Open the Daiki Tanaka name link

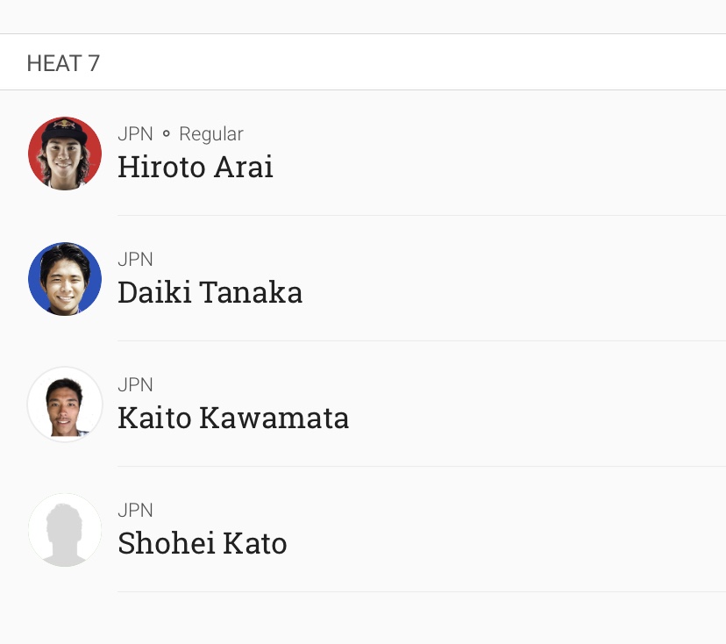pyautogui.click(x=210, y=292)
